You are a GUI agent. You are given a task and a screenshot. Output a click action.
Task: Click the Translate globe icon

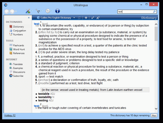11,64
